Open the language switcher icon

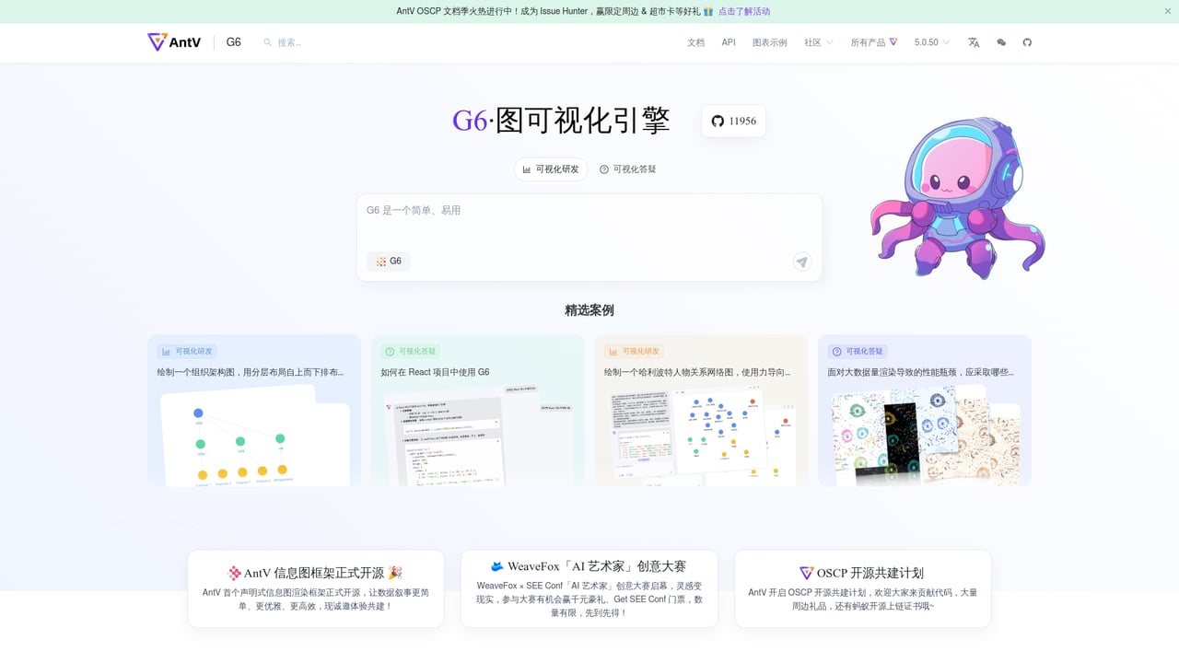pos(974,42)
